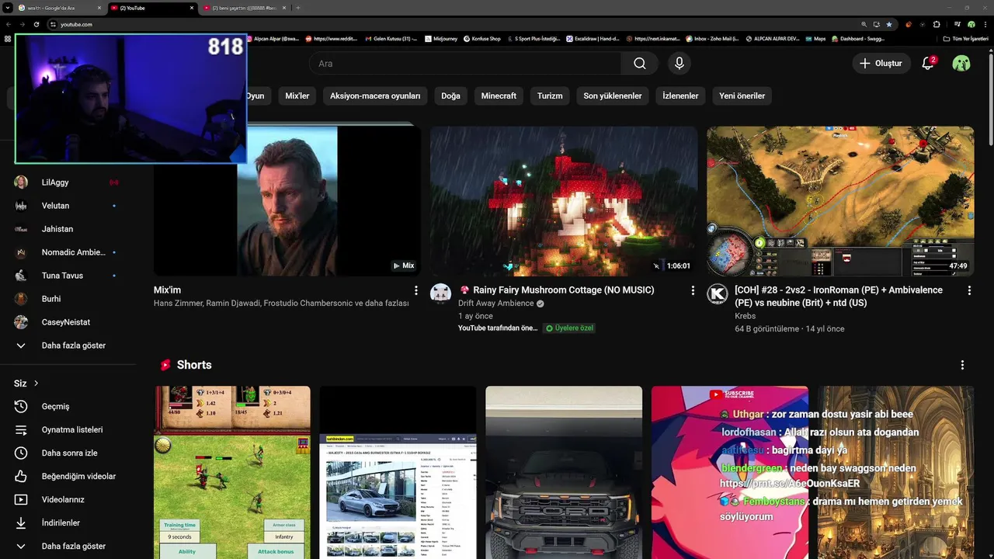Screen dimensions: 994x559
Task: Play the Rainy Fairy Mushroom Cottage thumbnail
Action: point(564,201)
